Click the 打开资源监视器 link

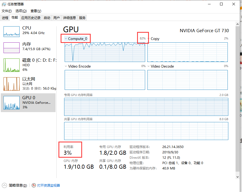48,185
